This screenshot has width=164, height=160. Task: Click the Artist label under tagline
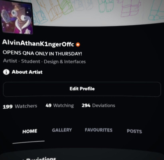click(x=10, y=61)
